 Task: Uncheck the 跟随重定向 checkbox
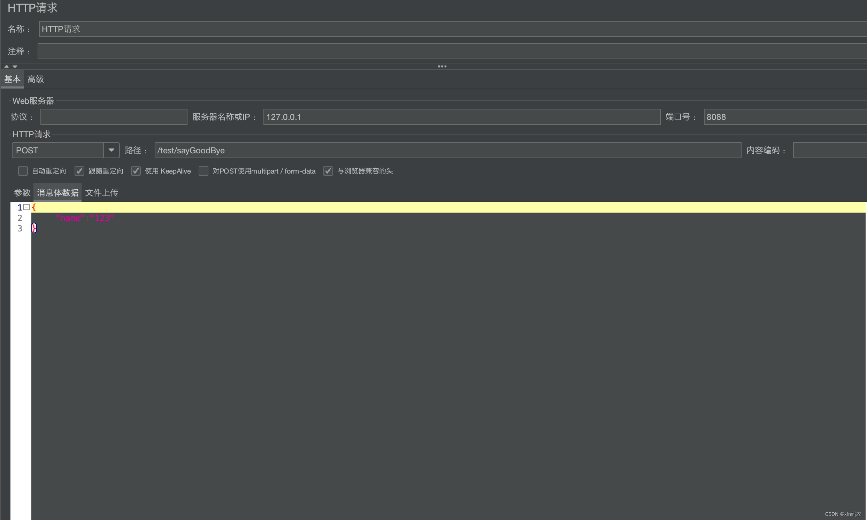tap(79, 171)
